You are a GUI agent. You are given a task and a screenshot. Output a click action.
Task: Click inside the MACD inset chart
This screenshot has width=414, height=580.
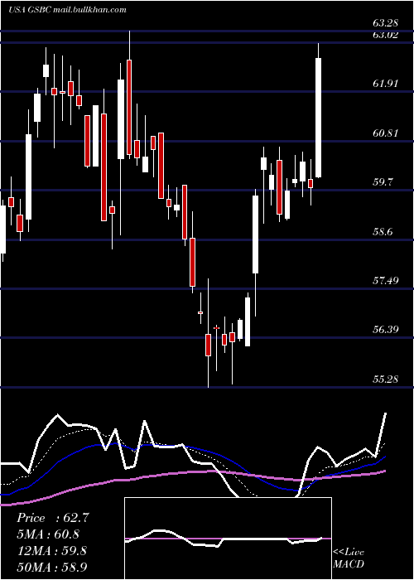[228, 539]
